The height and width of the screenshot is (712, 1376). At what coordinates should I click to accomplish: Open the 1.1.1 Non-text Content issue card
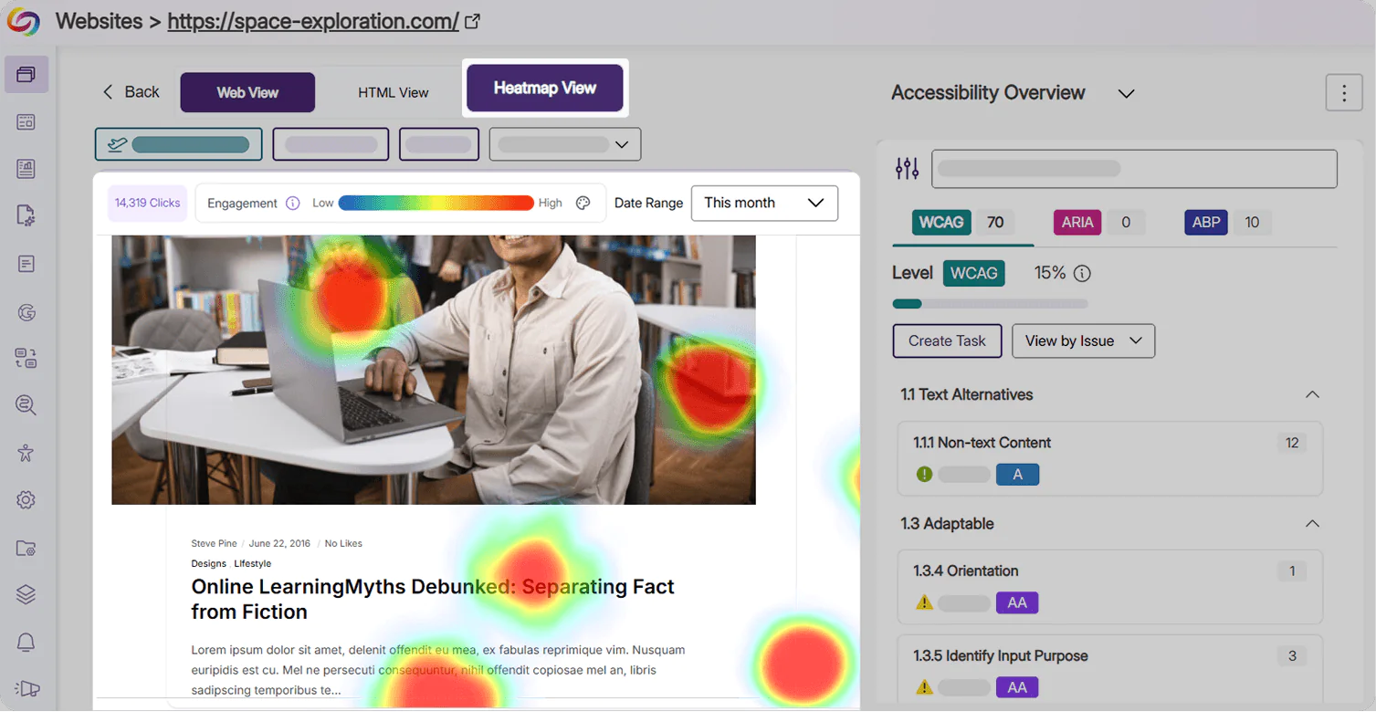(1109, 458)
